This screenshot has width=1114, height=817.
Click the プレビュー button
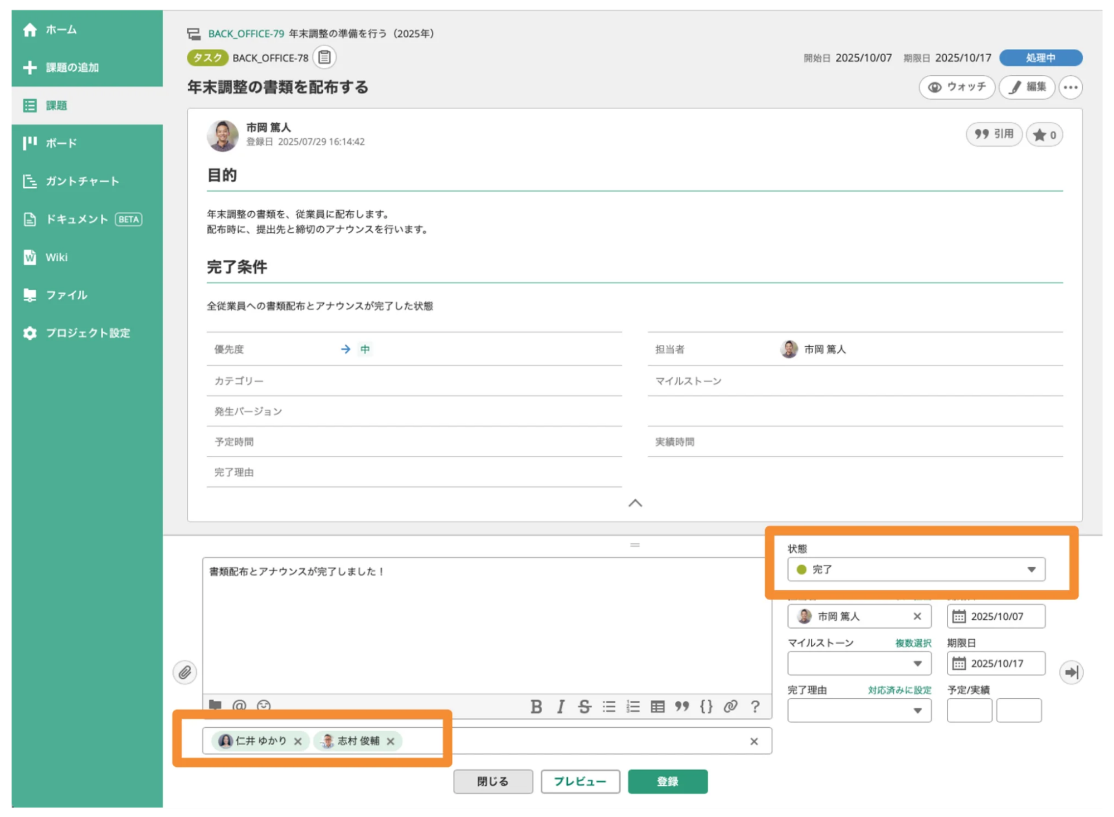(x=580, y=781)
